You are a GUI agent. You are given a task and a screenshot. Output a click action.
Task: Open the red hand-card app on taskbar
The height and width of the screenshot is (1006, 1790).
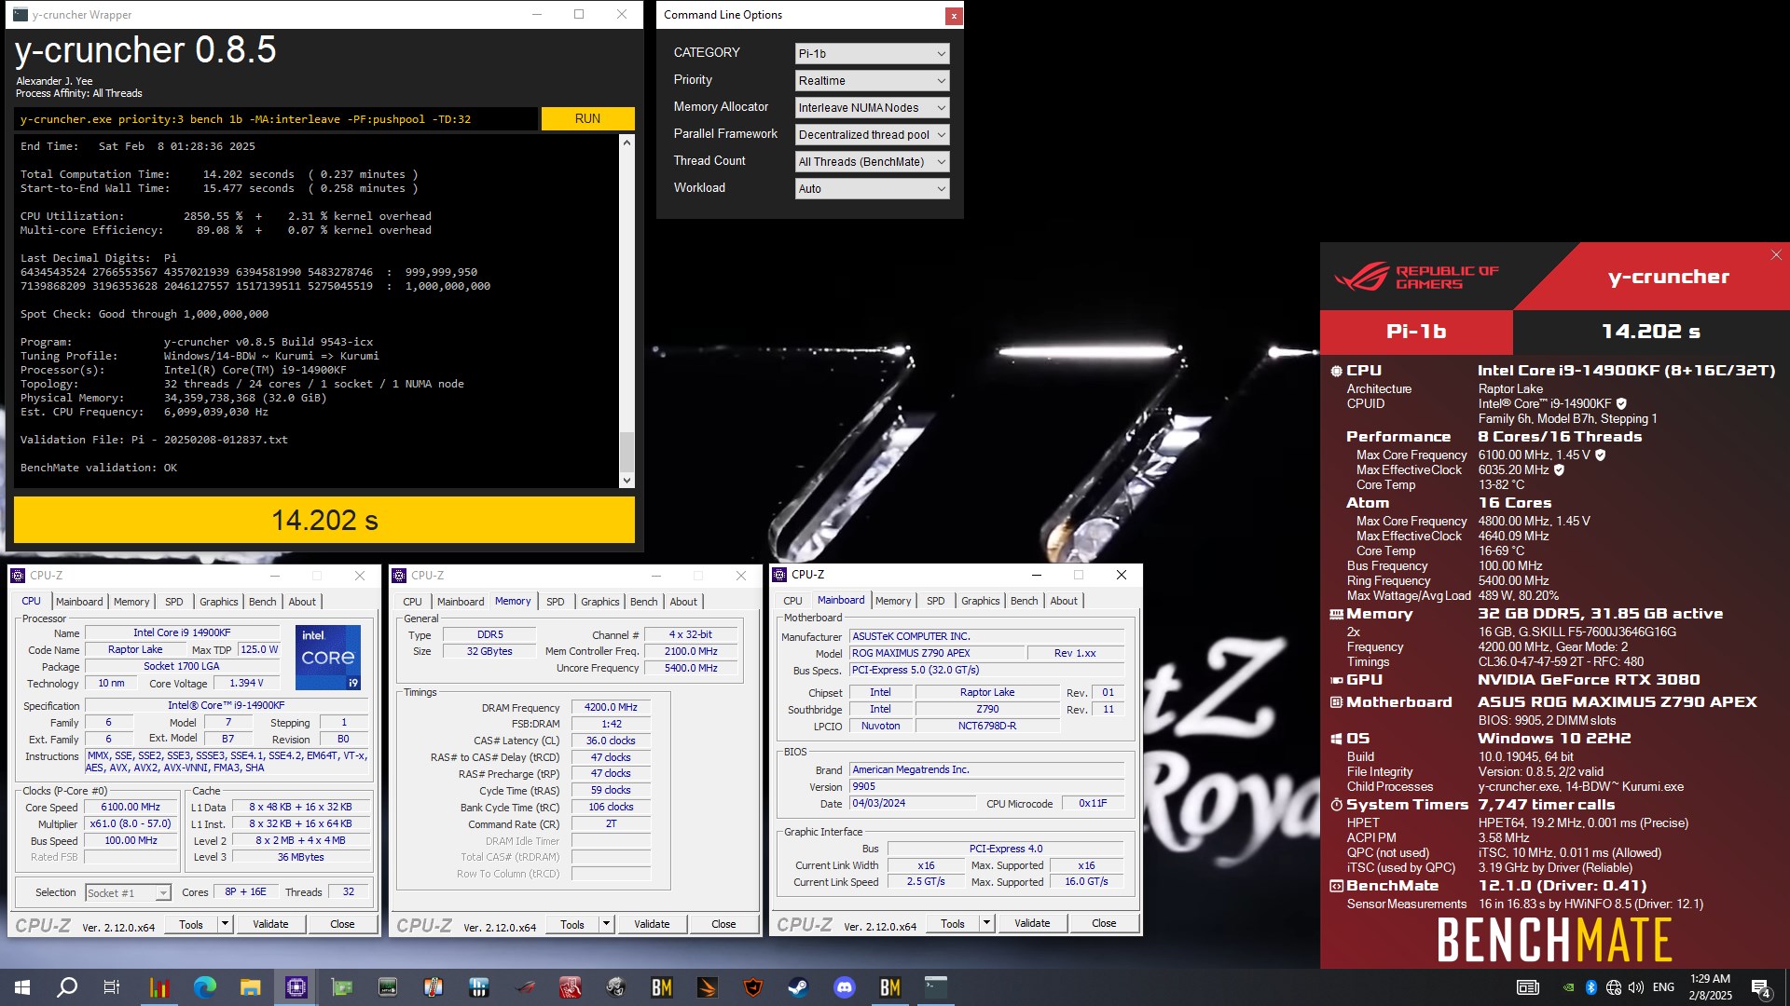(x=571, y=987)
